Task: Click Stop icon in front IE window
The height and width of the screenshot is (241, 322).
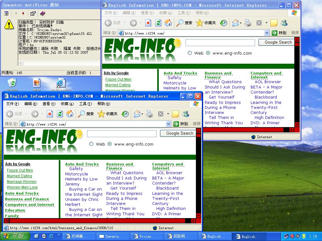Action: pos(50,114)
